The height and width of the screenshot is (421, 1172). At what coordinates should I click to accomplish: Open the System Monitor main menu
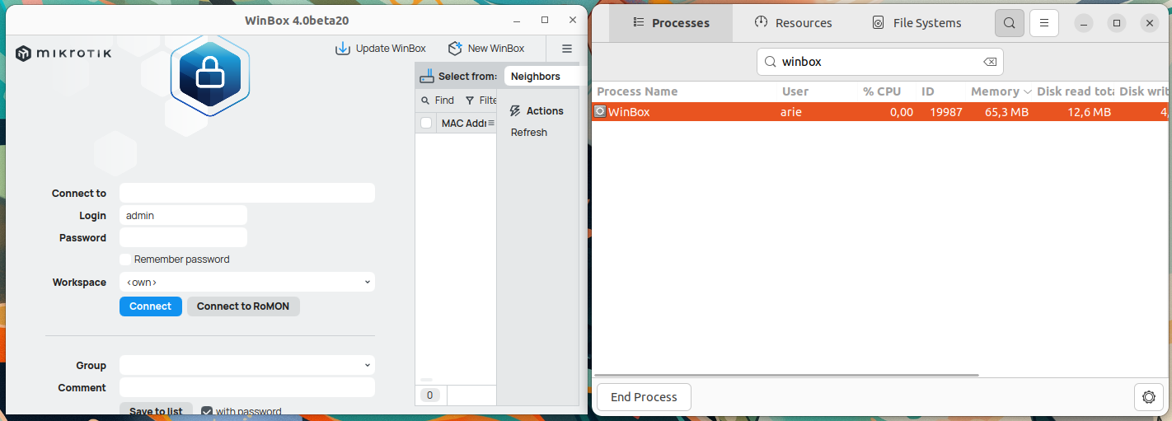(x=1044, y=23)
